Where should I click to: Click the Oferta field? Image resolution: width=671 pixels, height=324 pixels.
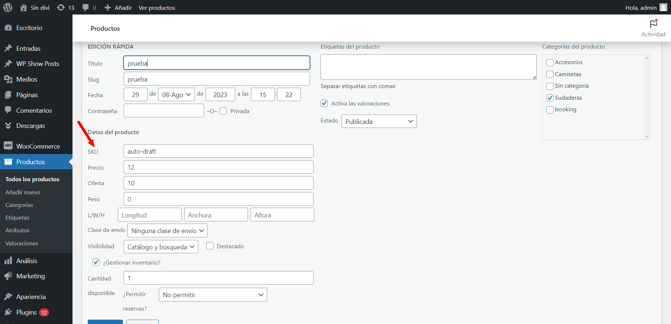tap(219, 183)
